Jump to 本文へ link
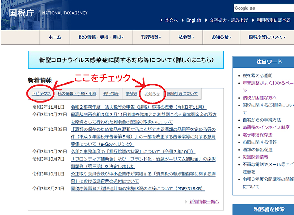The height and width of the screenshot is (215, 294). (171, 20)
